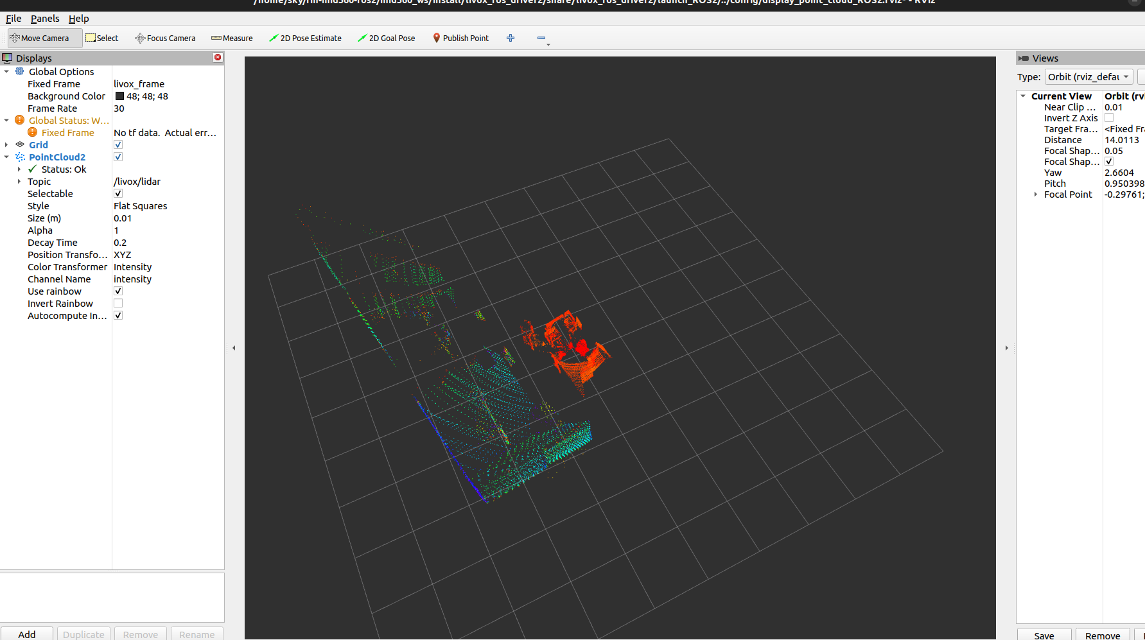
Task: Click the Fixed Frame warning icon
Action: tap(33, 132)
